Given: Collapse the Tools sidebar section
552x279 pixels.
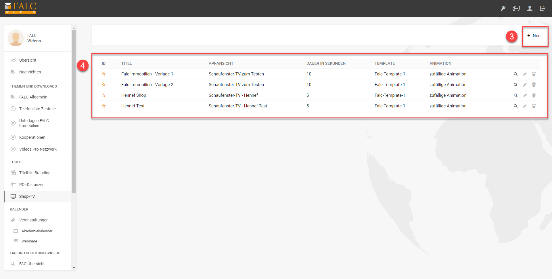Looking at the screenshot, I should (66, 162).
